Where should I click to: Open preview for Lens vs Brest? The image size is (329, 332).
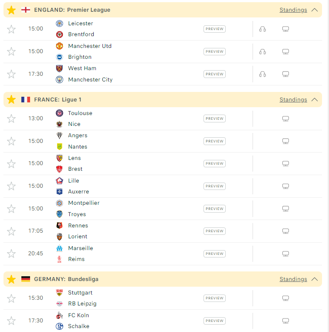[214, 163]
